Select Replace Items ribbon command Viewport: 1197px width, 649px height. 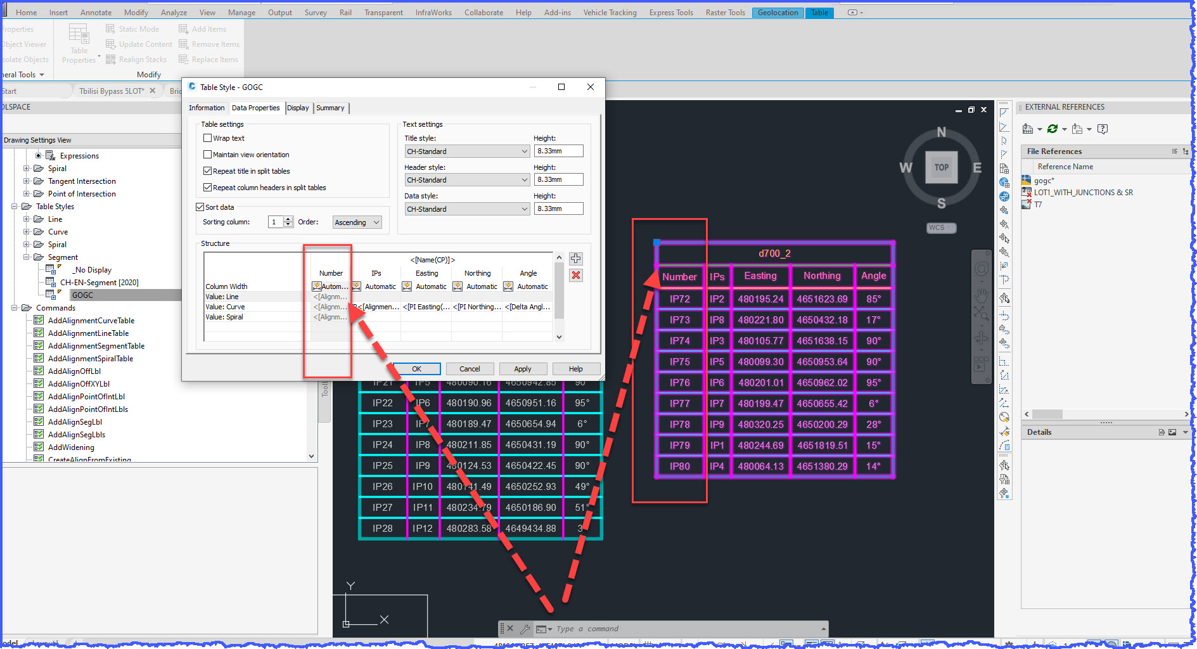[209, 59]
